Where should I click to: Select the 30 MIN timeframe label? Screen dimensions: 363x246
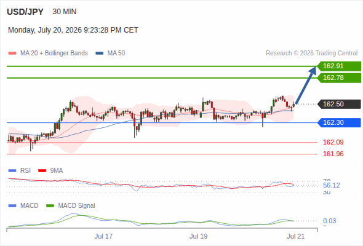coord(65,12)
